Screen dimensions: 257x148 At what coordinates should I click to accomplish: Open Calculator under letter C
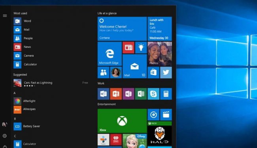point(25,144)
